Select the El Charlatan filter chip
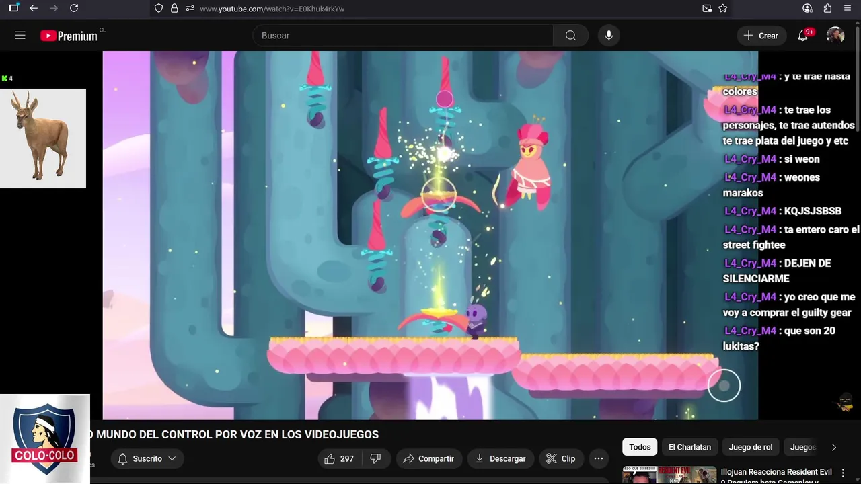Image resolution: width=861 pixels, height=484 pixels. (x=689, y=447)
